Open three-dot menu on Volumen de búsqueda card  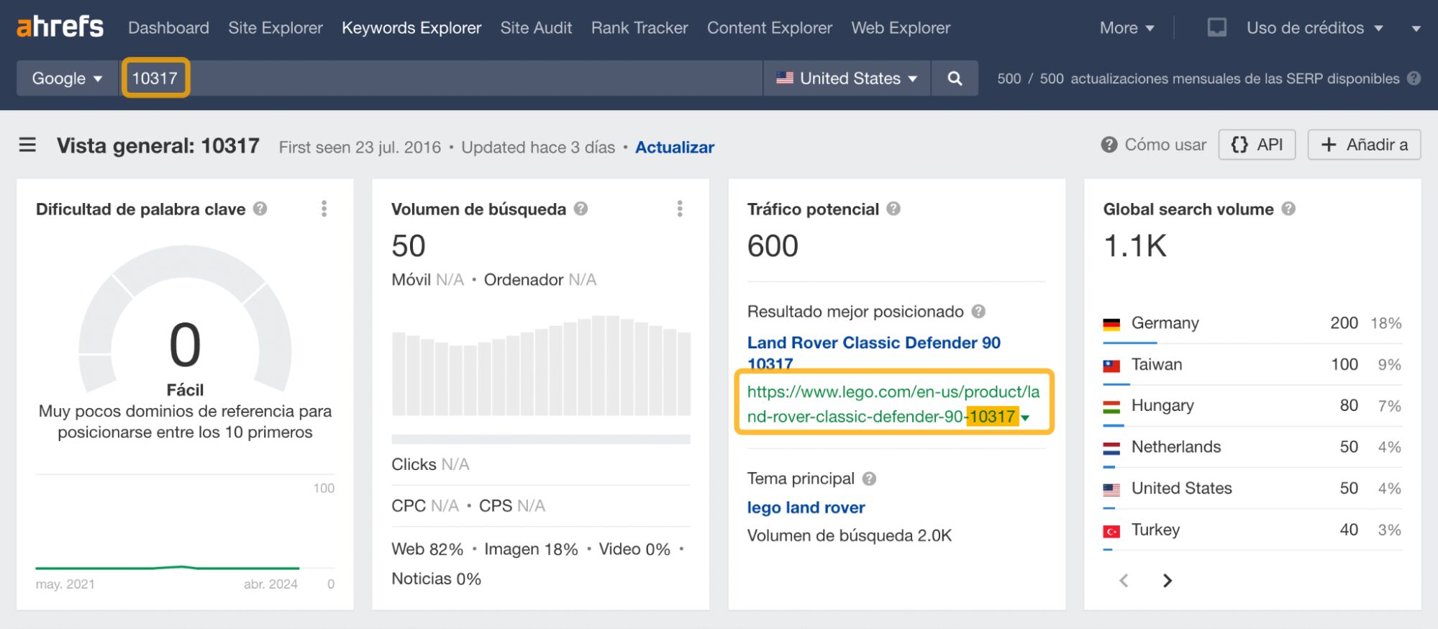pyautogui.click(x=680, y=209)
